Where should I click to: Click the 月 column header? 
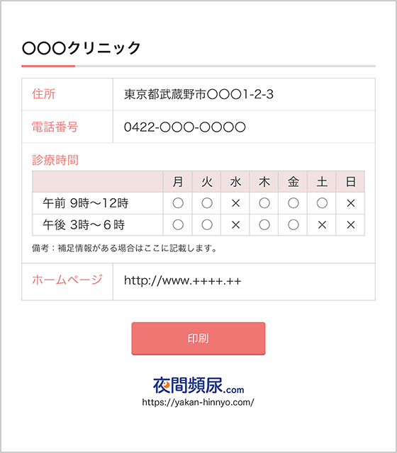click(x=178, y=182)
